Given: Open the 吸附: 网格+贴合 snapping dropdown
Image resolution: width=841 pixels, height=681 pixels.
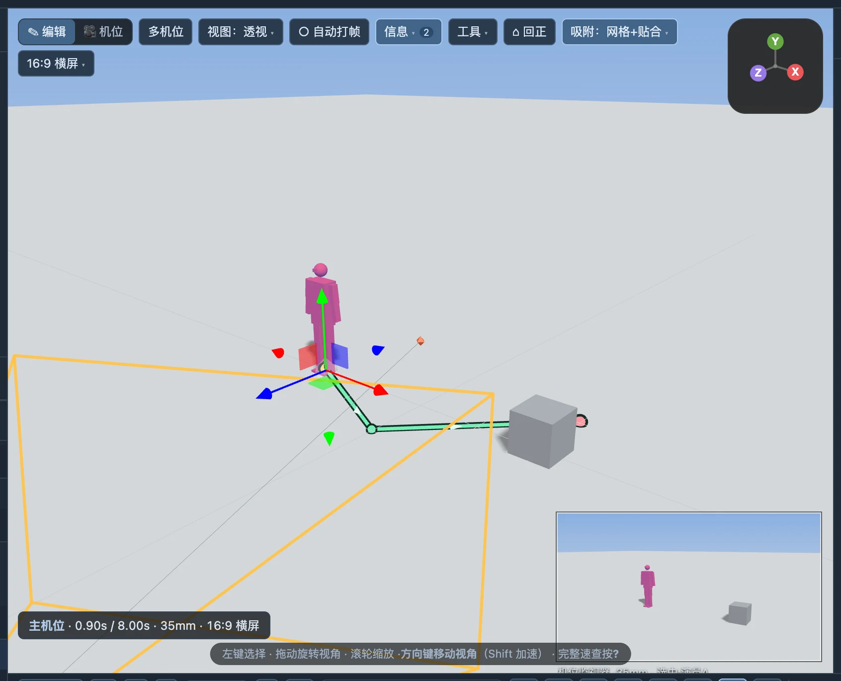Looking at the screenshot, I should (x=619, y=32).
